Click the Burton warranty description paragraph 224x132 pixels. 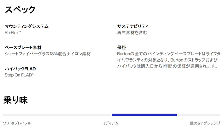tap(168, 60)
